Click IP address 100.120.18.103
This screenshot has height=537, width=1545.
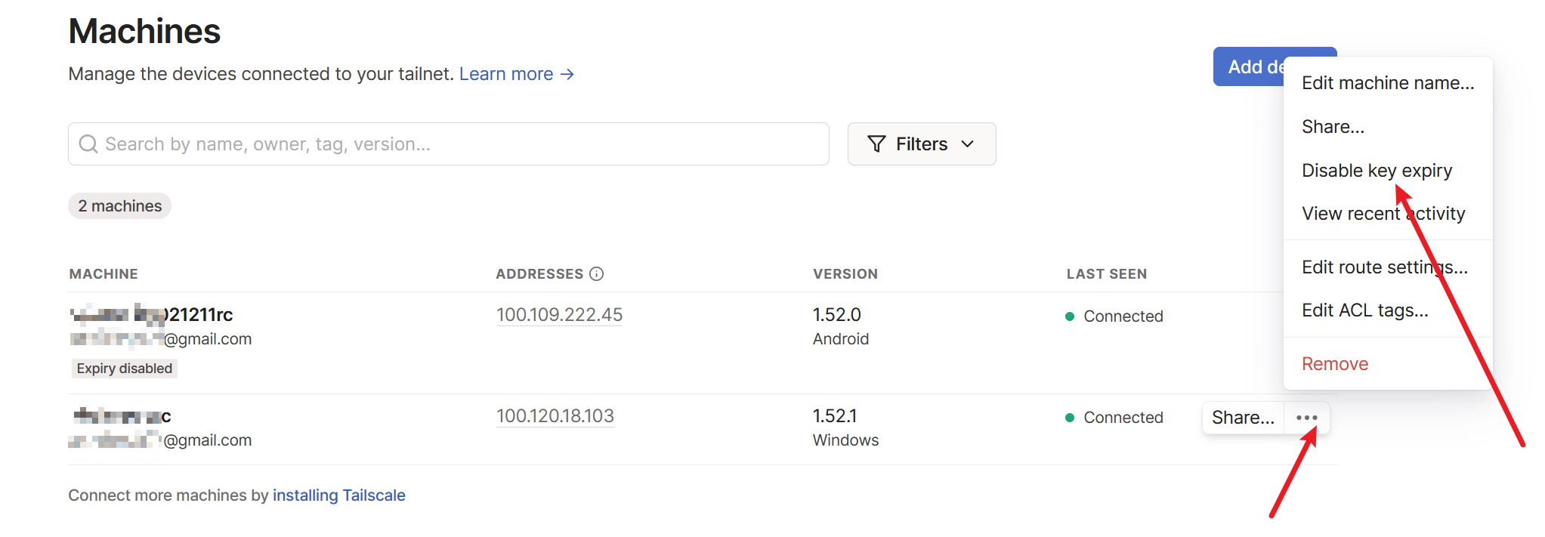[555, 416]
